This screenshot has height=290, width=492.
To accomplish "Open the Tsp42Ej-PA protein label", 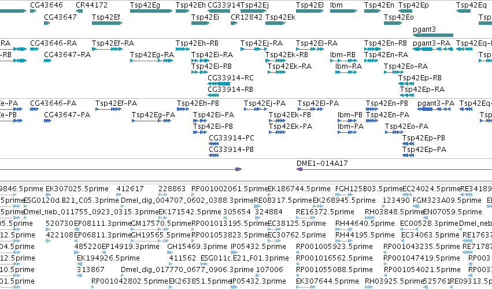I will click(265, 103).
